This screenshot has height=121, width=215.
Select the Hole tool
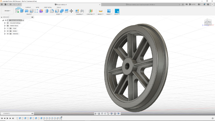31,11
